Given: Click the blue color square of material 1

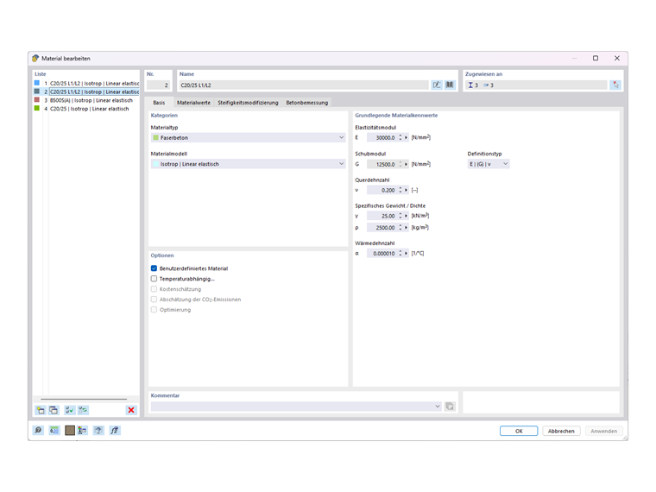Looking at the screenshot, I should [x=37, y=83].
